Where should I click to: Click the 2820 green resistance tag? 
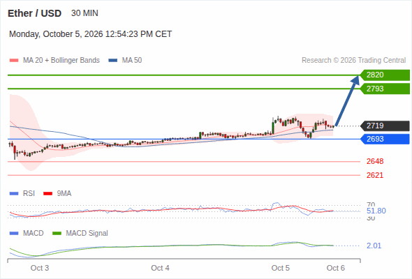(385, 75)
